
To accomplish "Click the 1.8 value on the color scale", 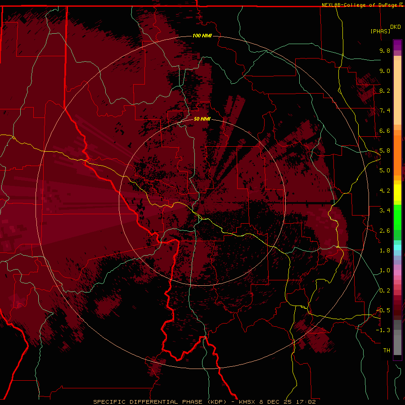I will 385,251.
